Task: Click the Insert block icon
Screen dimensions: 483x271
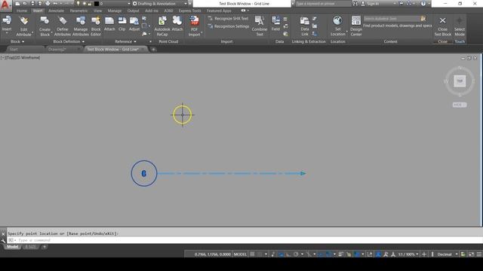Action: [7, 20]
